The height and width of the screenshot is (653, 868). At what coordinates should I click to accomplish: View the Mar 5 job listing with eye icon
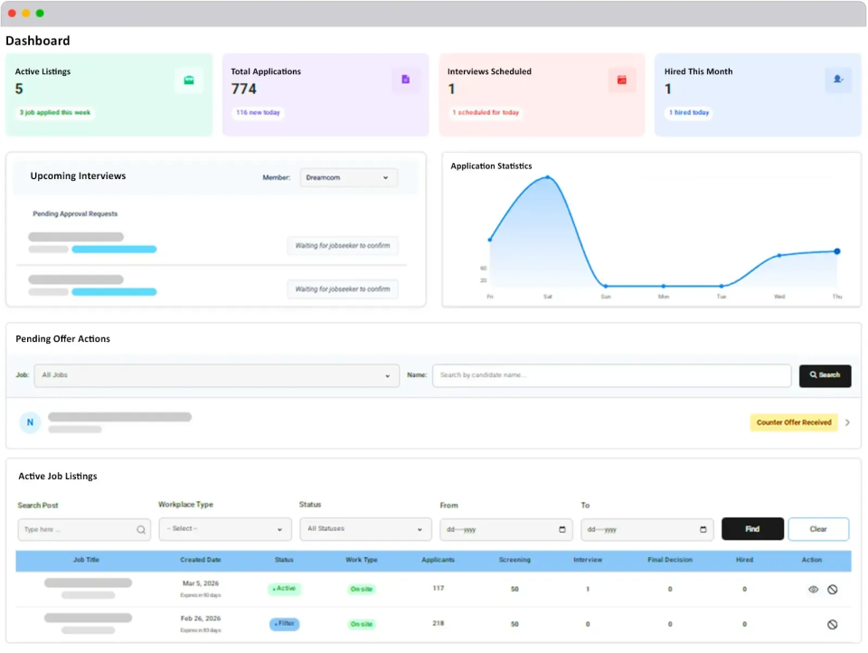[812, 588]
